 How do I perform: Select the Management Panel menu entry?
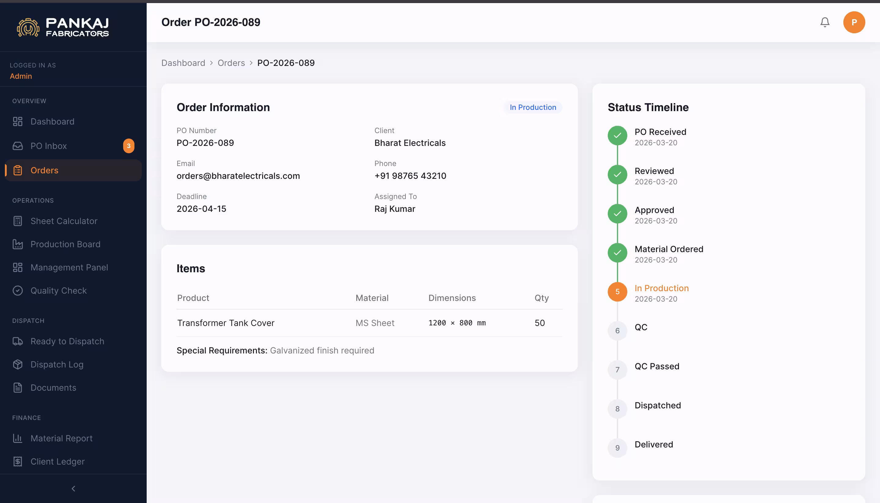click(x=69, y=267)
